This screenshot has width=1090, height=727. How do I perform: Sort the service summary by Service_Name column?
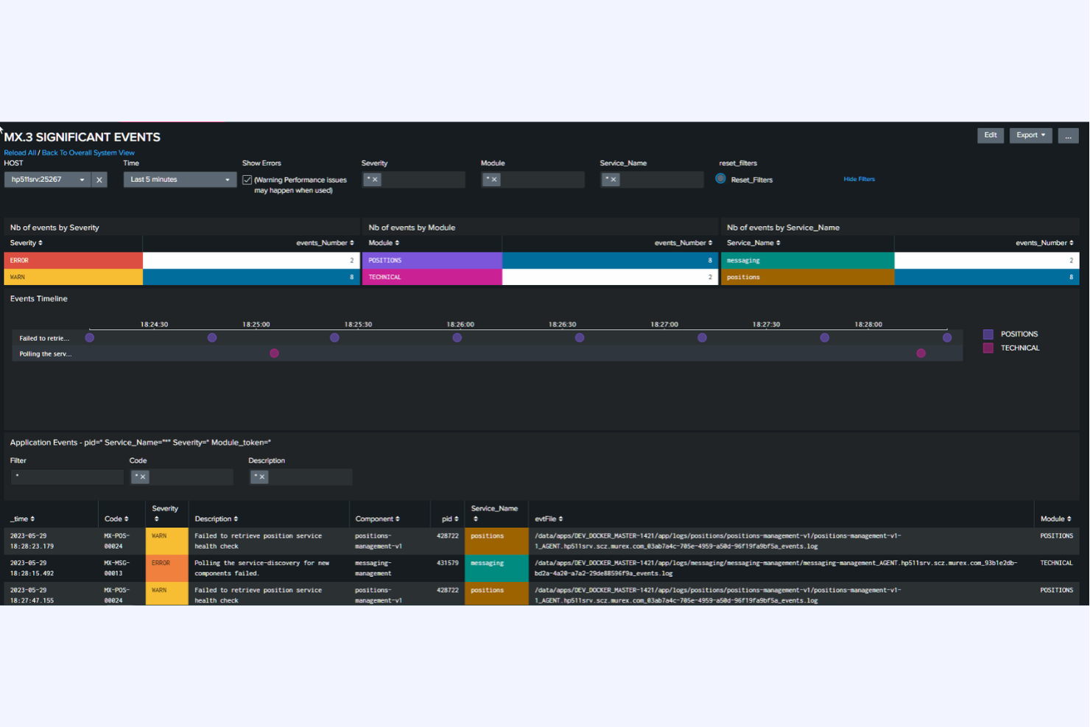click(x=753, y=243)
